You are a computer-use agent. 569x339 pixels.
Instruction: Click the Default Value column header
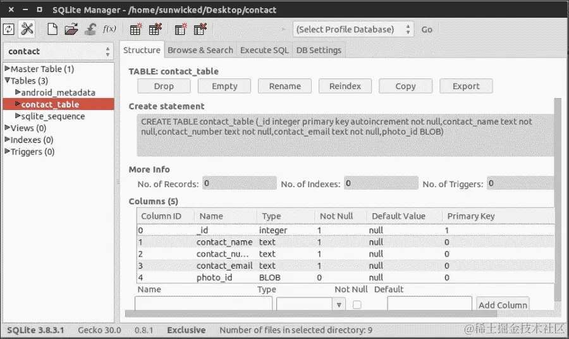click(x=405, y=216)
